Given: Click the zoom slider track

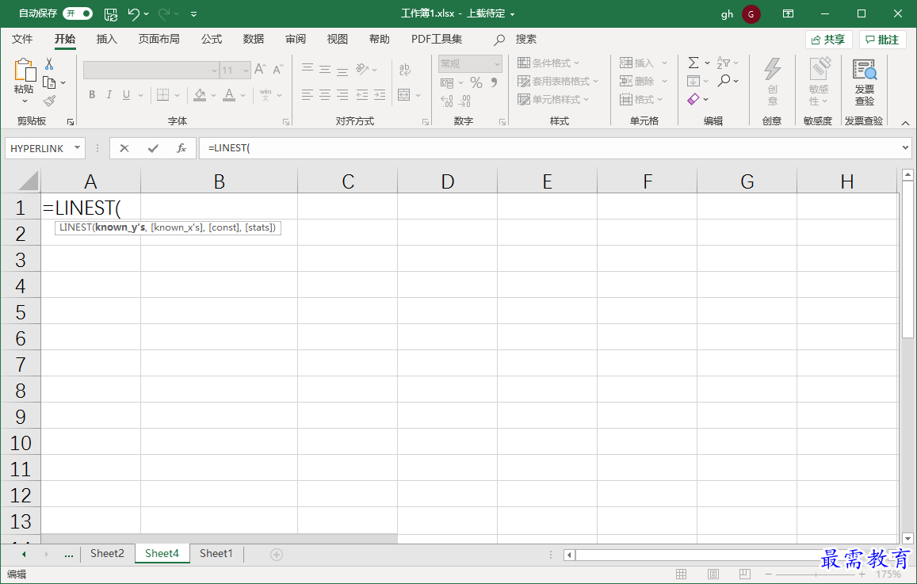Looking at the screenshot, I should (816, 574).
